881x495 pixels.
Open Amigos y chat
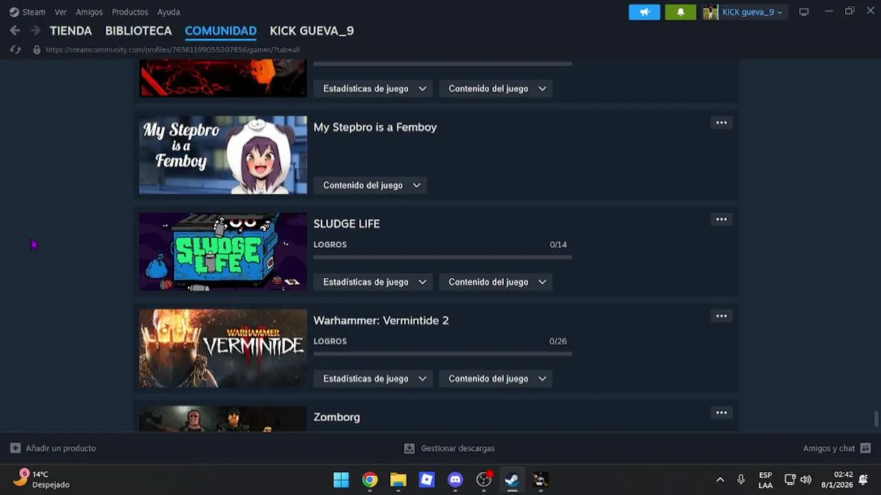tap(829, 448)
